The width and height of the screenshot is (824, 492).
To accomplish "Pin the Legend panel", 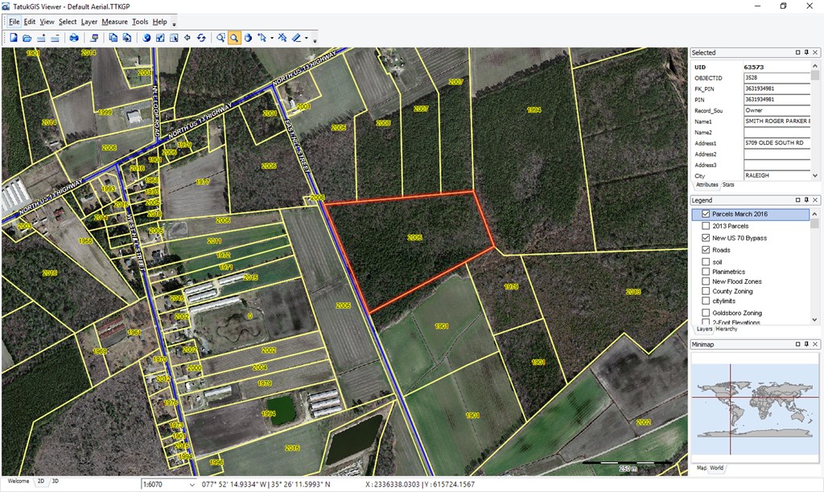I will tap(806, 200).
